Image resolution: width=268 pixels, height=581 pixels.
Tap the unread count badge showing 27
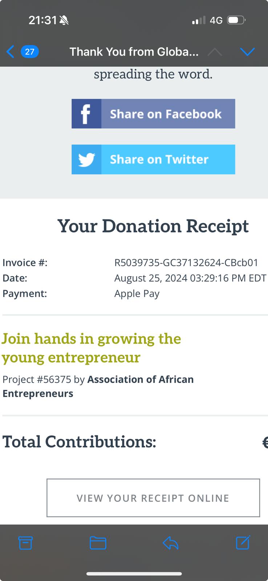click(30, 52)
